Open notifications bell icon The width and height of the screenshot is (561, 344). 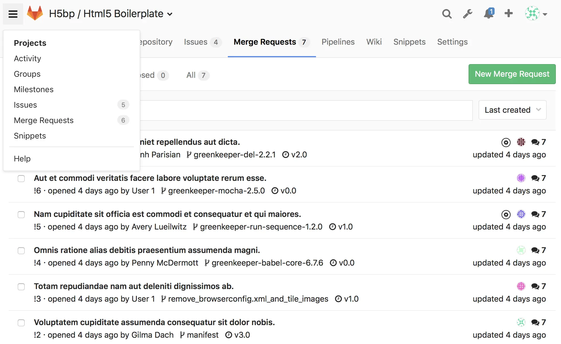pos(488,14)
